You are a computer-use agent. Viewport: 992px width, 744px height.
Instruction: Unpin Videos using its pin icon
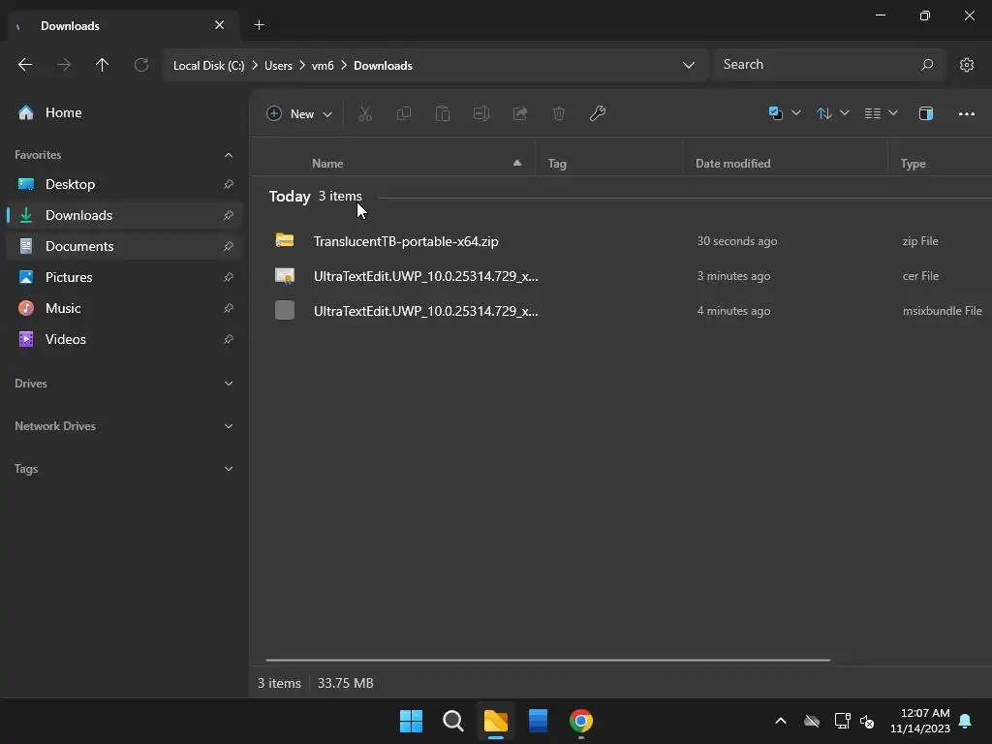click(229, 339)
